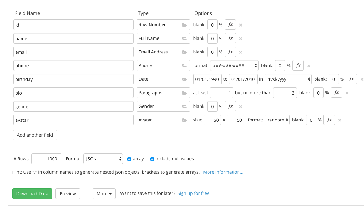The height and width of the screenshot is (211, 364).
Task: Open the More menu button
Action: [104, 194]
